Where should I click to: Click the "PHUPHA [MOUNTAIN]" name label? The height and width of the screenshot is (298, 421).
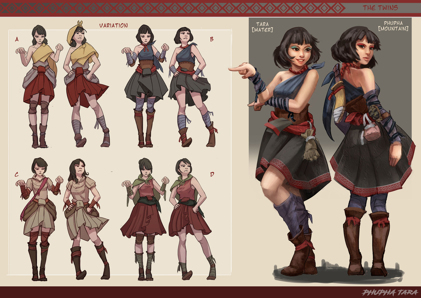coord(393,26)
